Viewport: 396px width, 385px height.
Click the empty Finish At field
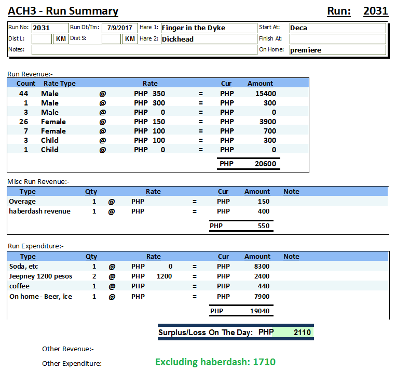pos(337,39)
